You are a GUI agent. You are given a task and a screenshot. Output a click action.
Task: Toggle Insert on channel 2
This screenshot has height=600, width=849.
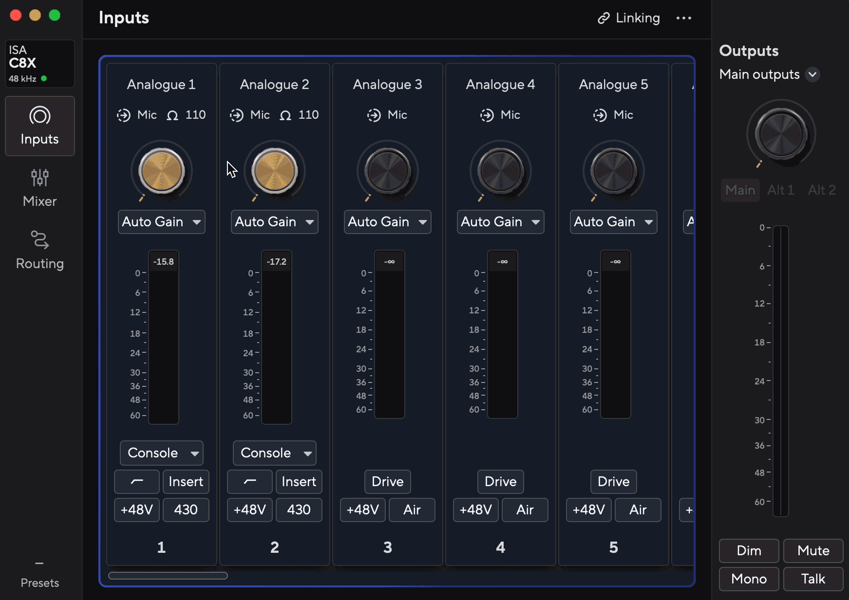299,482
